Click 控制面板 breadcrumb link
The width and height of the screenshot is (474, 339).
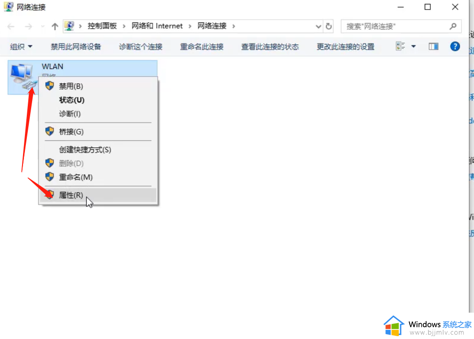coord(102,26)
